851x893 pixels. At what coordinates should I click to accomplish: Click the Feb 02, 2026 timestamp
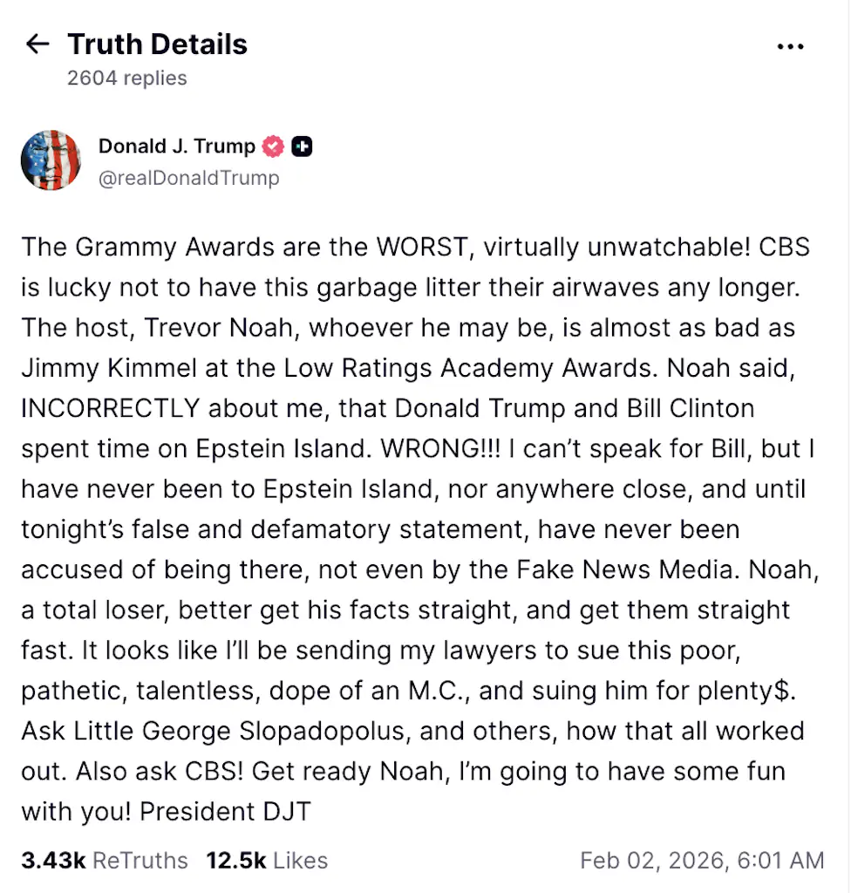(702, 861)
